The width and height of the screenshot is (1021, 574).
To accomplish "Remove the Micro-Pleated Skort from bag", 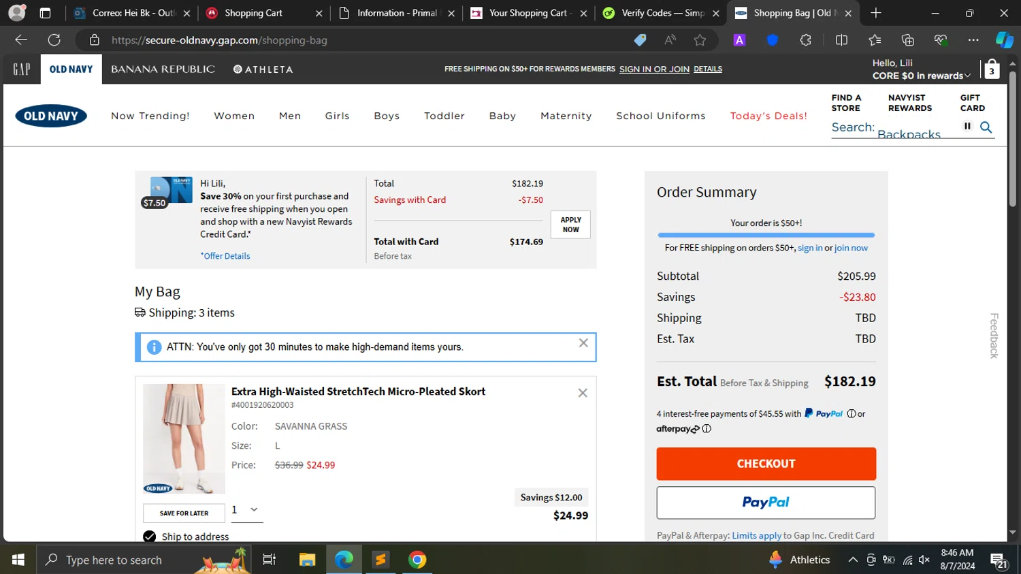I will (x=583, y=393).
